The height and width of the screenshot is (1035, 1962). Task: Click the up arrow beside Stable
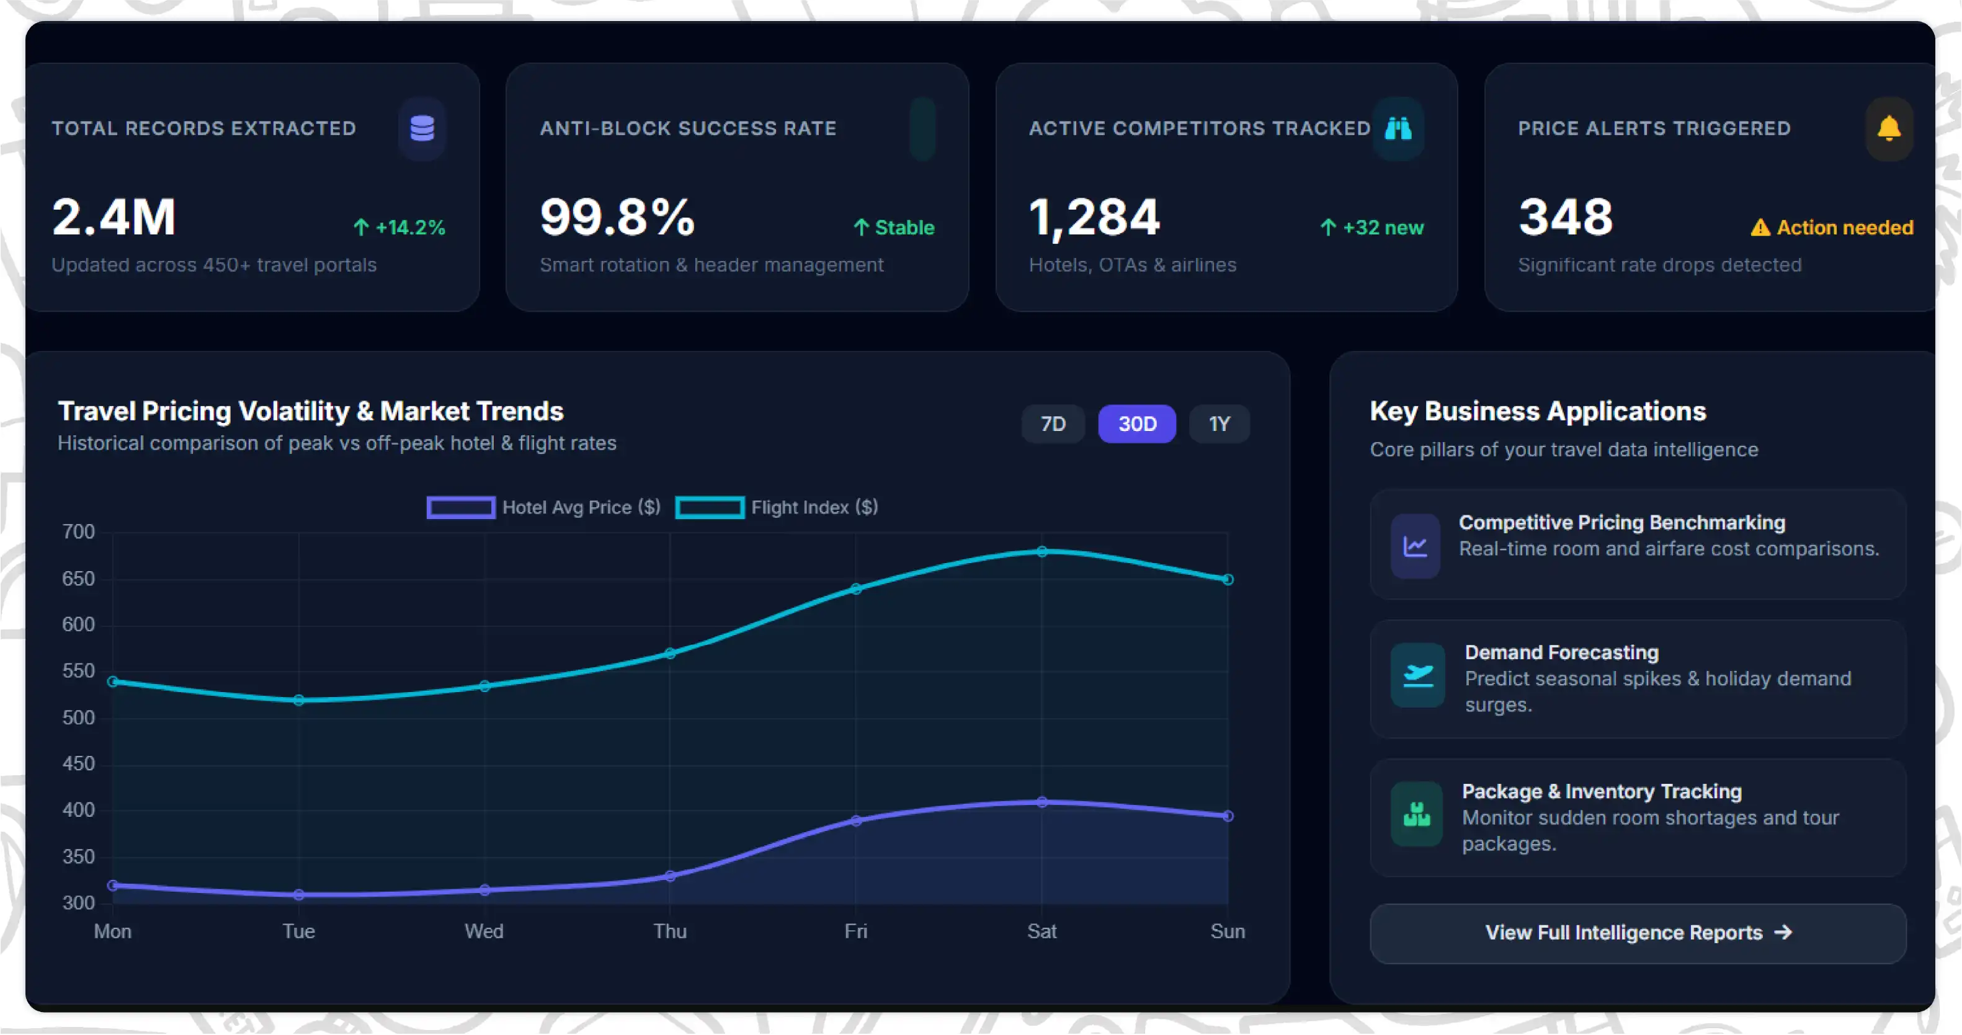tap(860, 227)
